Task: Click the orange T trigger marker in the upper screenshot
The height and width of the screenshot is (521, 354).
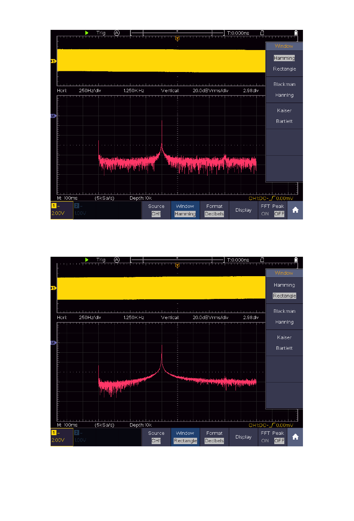Action: pos(177,38)
